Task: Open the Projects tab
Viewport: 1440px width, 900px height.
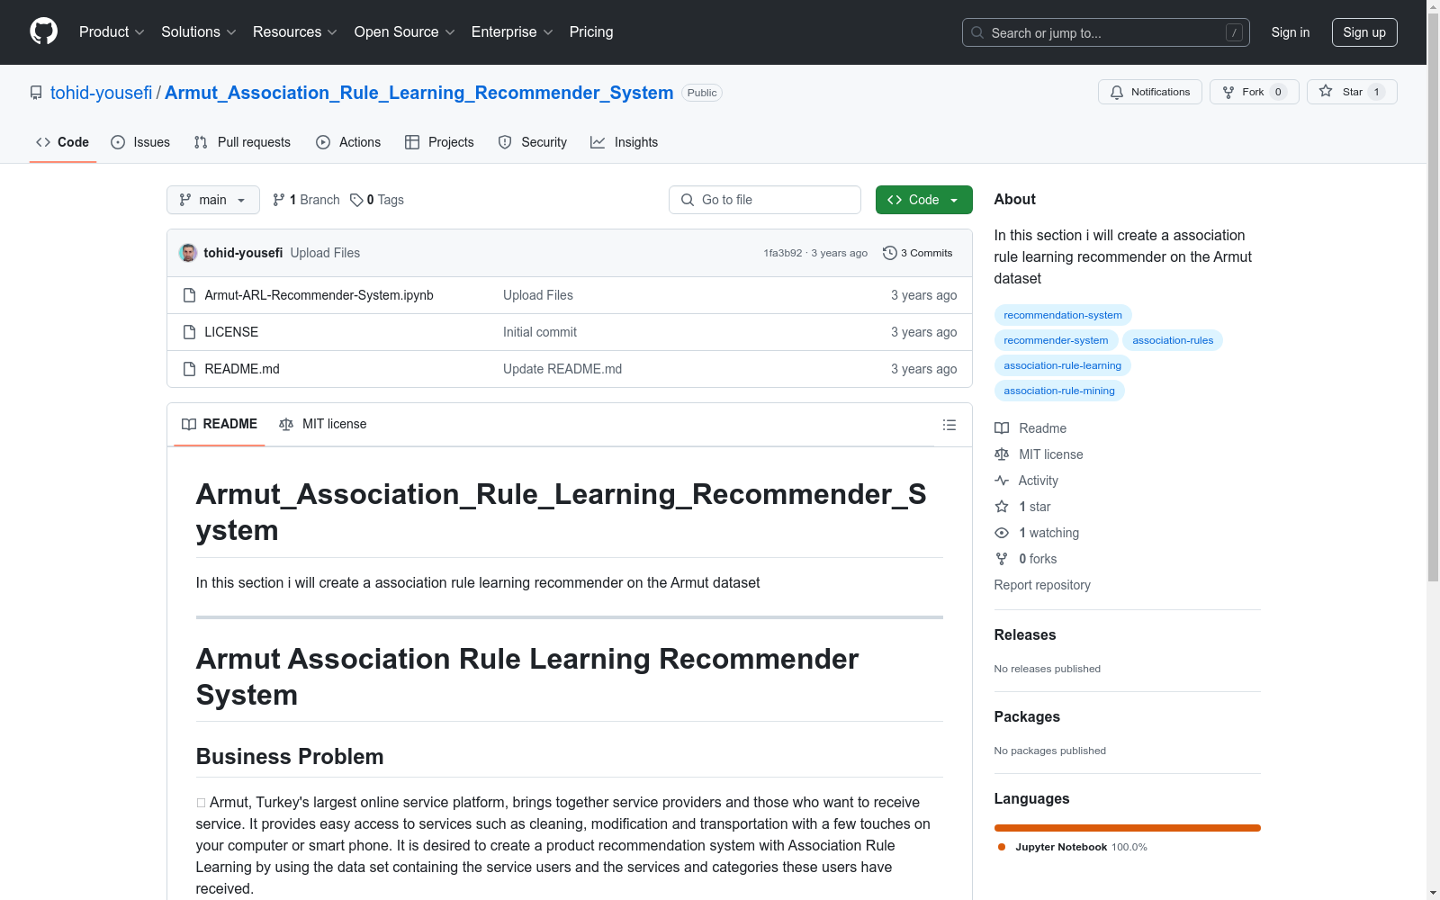Action: point(439,142)
